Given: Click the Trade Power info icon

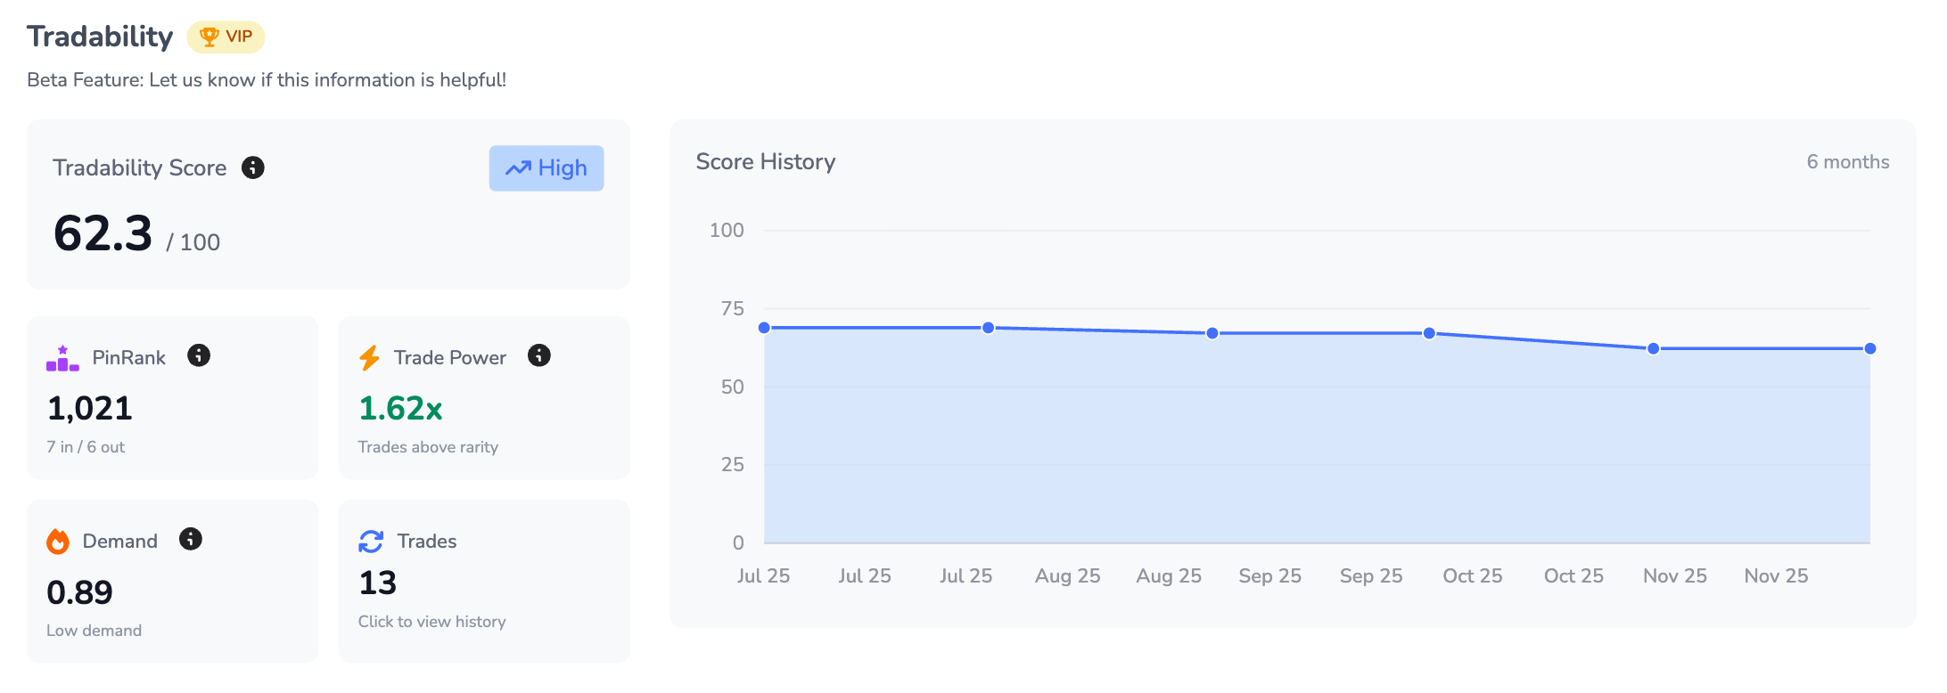Looking at the screenshot, I should (x=539, y=355).
